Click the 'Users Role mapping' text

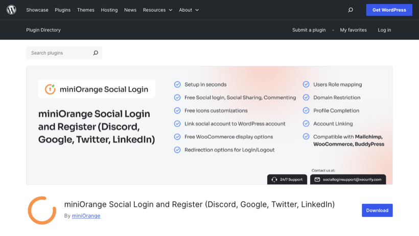337,84
